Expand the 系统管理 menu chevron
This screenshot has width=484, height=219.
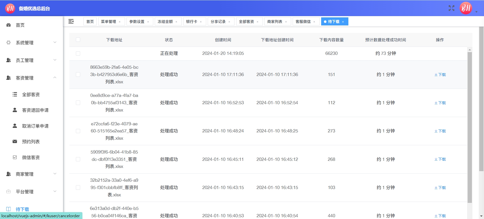(55, 42)
